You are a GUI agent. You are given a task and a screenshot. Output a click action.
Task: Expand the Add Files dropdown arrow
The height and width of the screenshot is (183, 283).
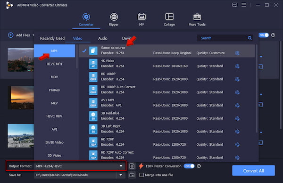point(33,35)
